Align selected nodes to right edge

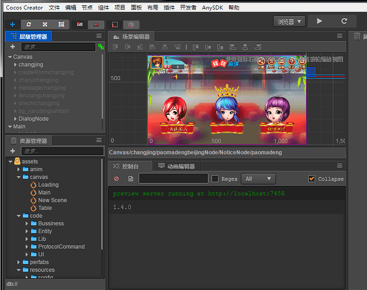[x=178, y=47]
